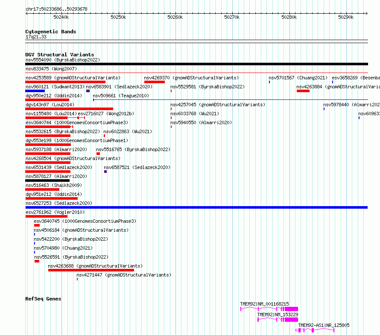
Task: Open the TMEM92|NM_153229 gene label
Action: [x=278, y=315]
